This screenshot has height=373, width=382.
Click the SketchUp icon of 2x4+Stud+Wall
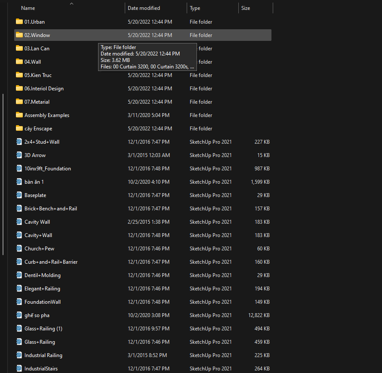click(19, 142)
